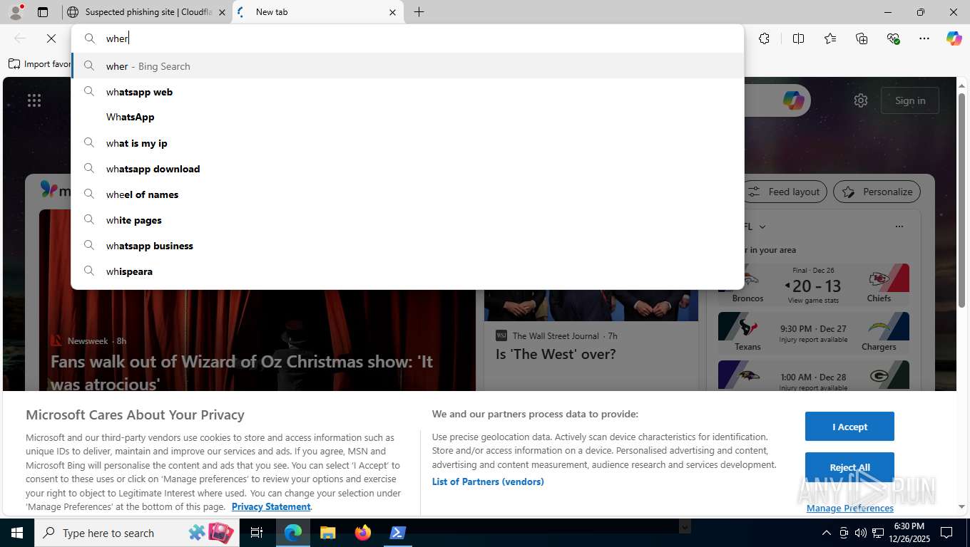Select the 'wheel of names' suggestion
This screenshot has width=970, height=547.
(x=407, y=194)
